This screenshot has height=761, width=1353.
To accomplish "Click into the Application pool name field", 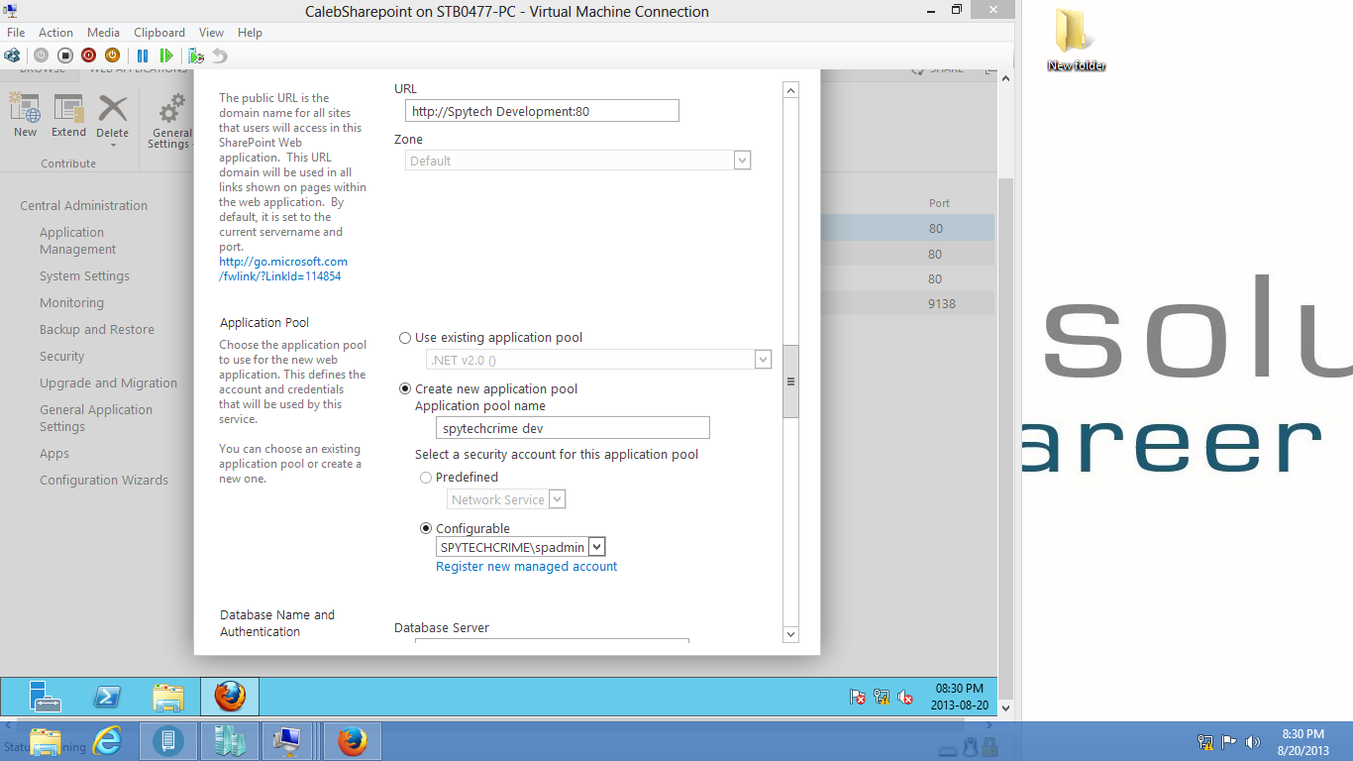I will click(572, 428).
